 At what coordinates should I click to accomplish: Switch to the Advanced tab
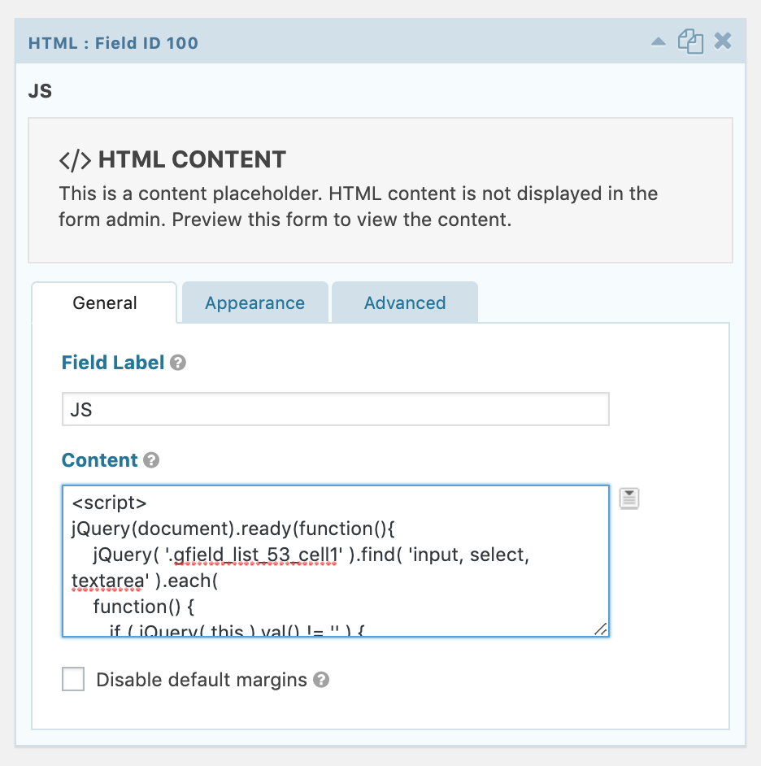coord(405,302)
